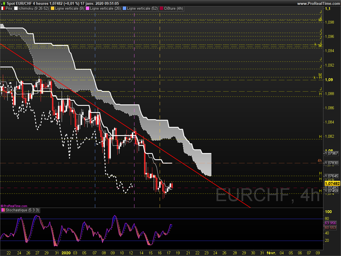Click the 100 label on the stochastic scale
Image resolution: width=341 pixels, height=256 pixels.
(x=329, y=212)
